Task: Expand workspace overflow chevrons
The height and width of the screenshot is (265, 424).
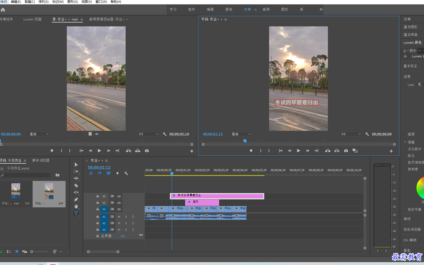Action: pyautogui.click(x=321, y=9)
